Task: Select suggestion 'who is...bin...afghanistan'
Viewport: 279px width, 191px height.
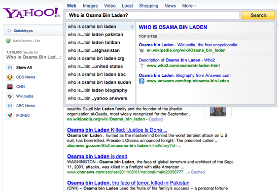Action: pyautogui.click(x=100, y=51)
